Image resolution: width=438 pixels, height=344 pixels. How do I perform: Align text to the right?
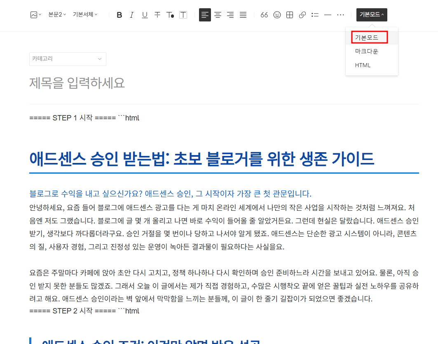(230, 15)
